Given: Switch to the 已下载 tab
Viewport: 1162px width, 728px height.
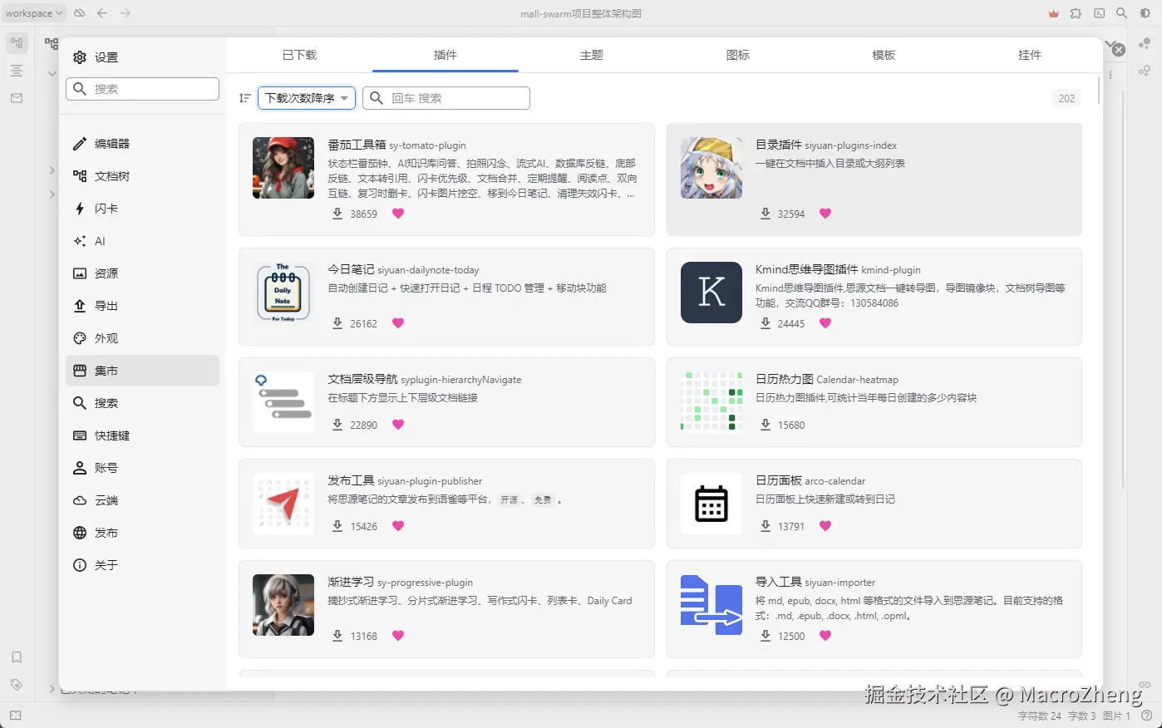Looking at the screenshot, I should click(299, 55).
